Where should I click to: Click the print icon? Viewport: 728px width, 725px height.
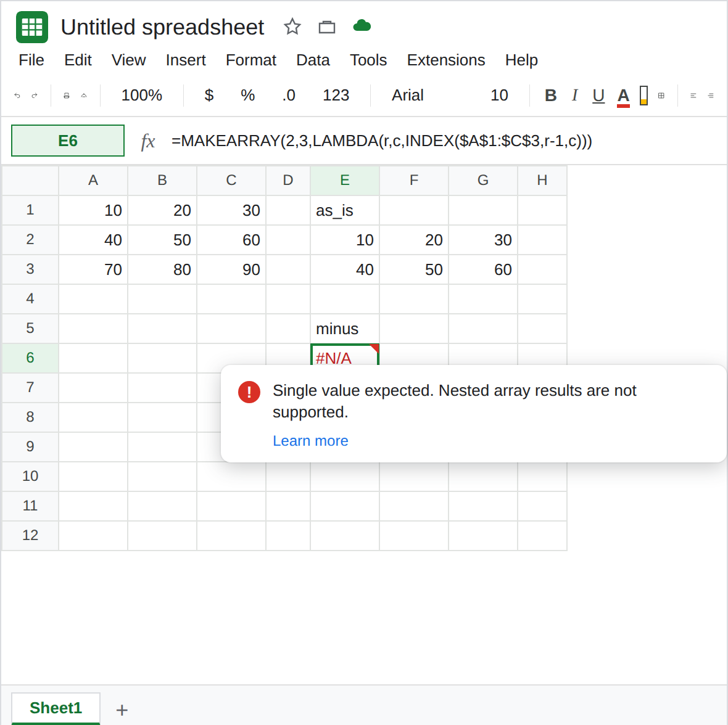coord(67,96)
